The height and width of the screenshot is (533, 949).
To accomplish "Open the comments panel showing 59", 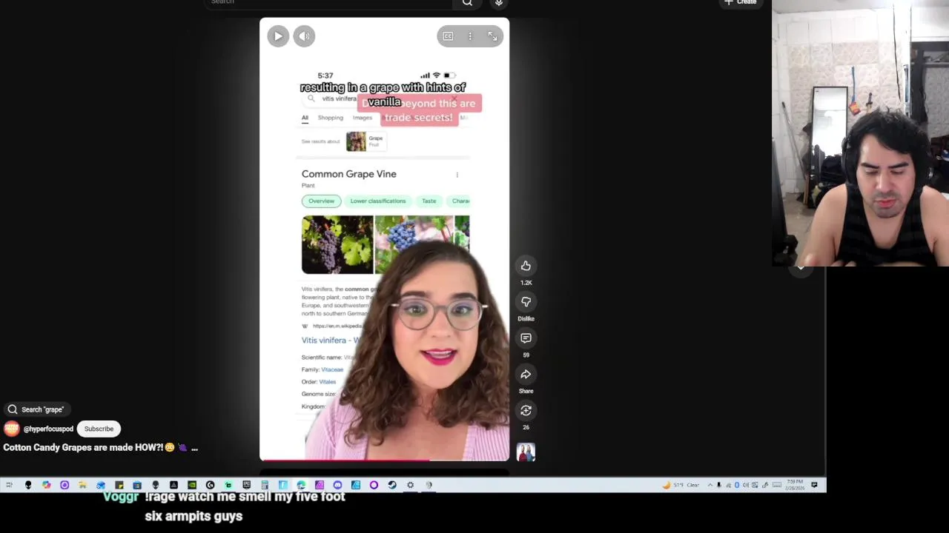I will click(x=526, y=338).
